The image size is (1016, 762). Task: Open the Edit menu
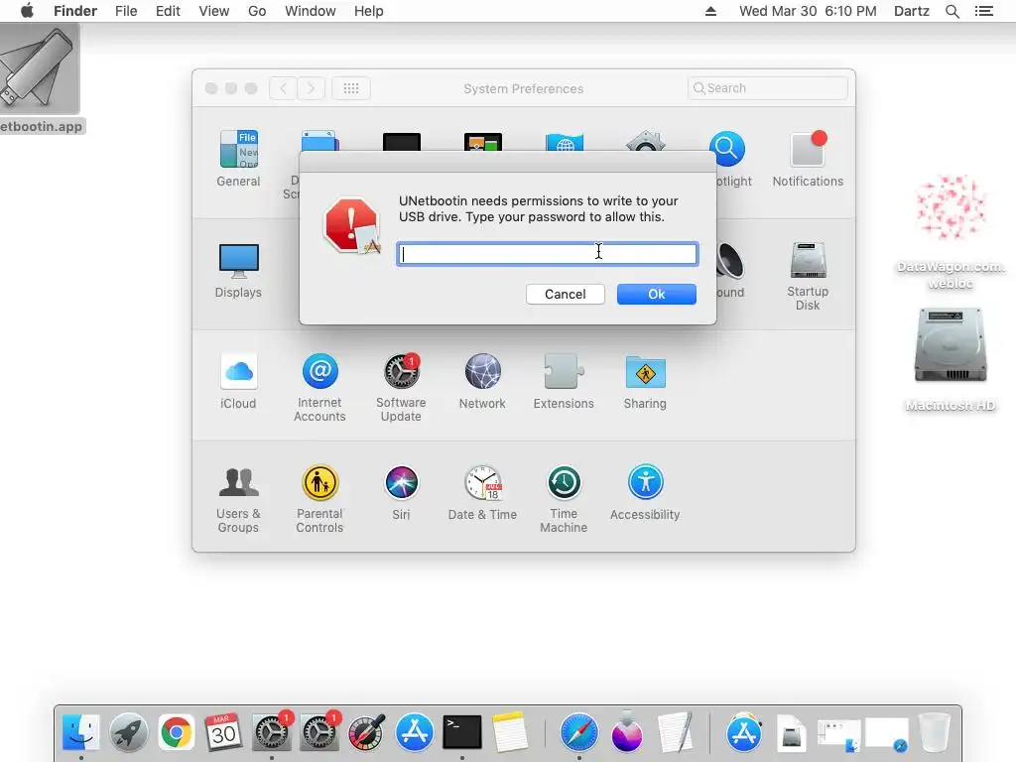168,11
